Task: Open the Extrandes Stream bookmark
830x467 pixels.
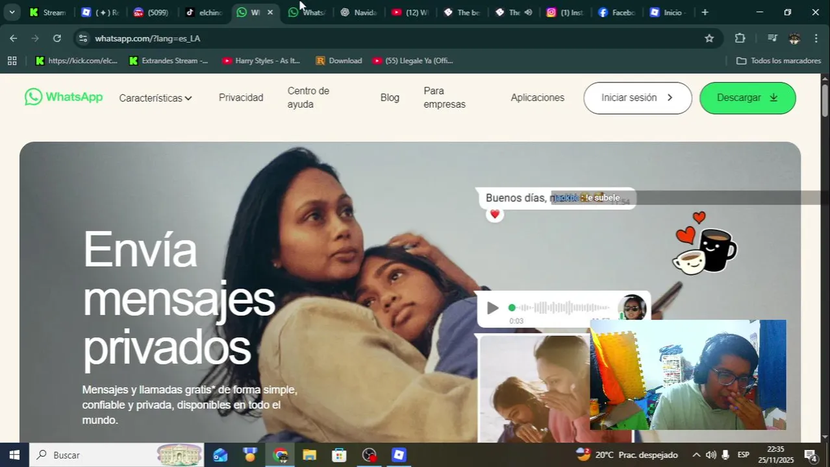Action: 169,61
